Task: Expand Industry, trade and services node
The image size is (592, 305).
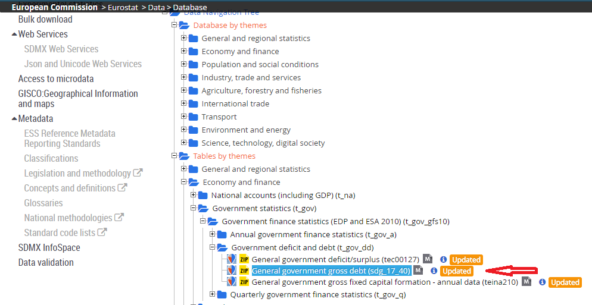Action: coord(183,77)
